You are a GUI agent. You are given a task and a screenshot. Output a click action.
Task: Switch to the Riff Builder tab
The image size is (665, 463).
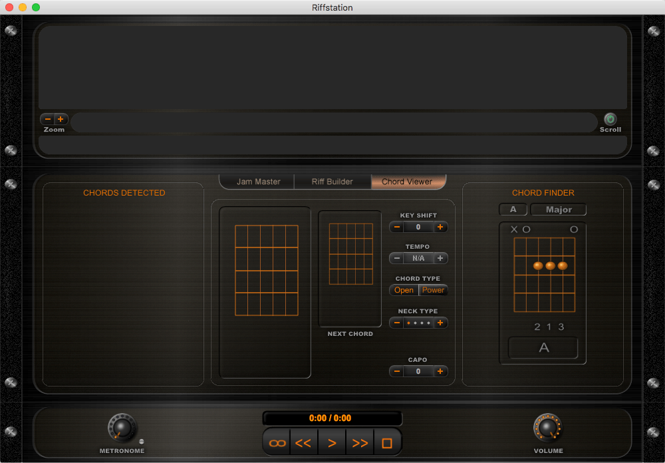332,182
